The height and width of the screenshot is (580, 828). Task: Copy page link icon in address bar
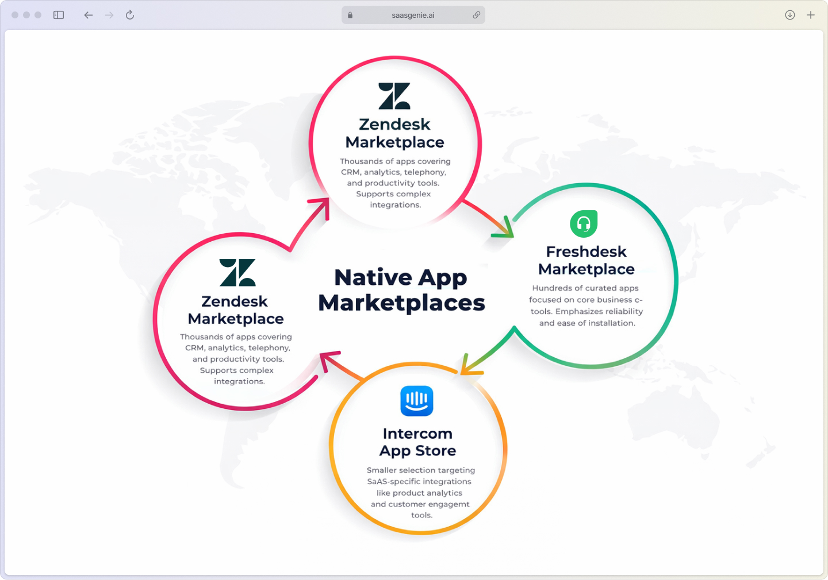point(477,15)
